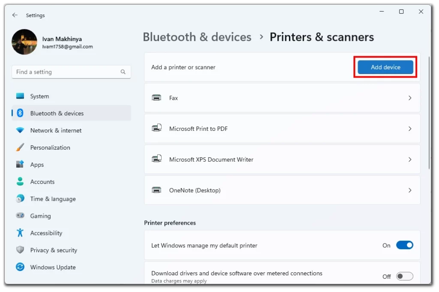
Task: Turn off Let Windows manage default printer
Action: tap(405, 245)
